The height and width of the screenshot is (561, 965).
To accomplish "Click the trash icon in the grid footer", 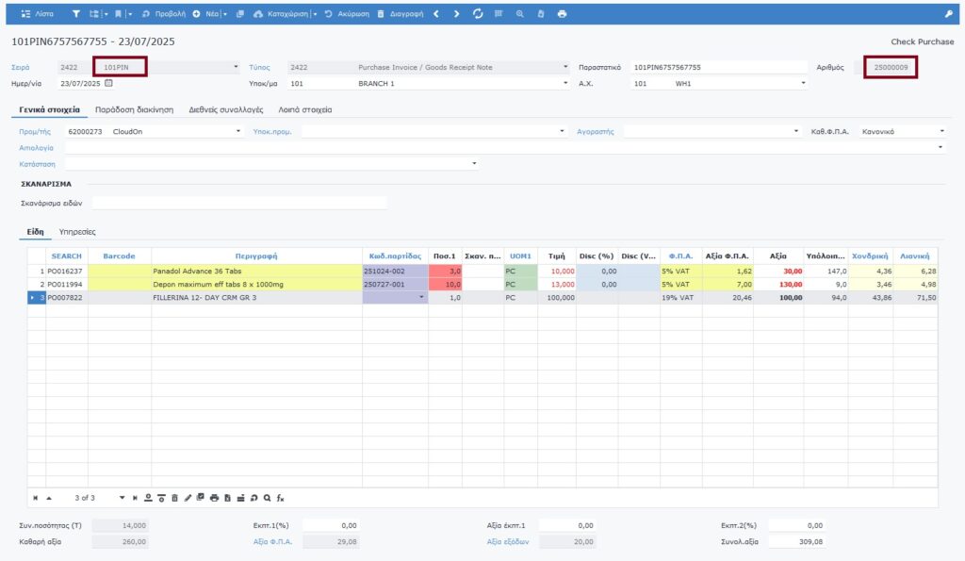I will [x=174, y=497].
